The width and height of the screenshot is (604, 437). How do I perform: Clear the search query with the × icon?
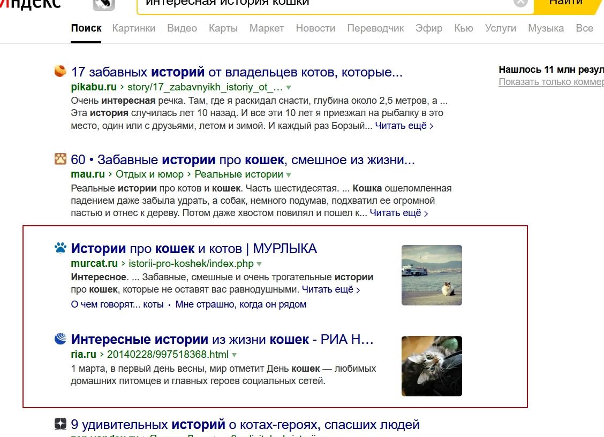[x=520, y=3]
